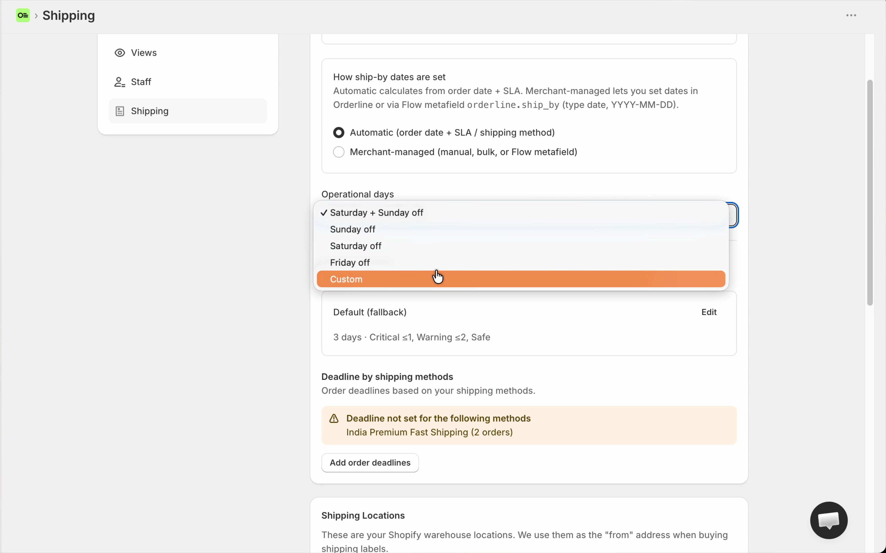Open the three-dot more options menu
Viewport: 886px width, 553px height.
click(x=851, y=15)
